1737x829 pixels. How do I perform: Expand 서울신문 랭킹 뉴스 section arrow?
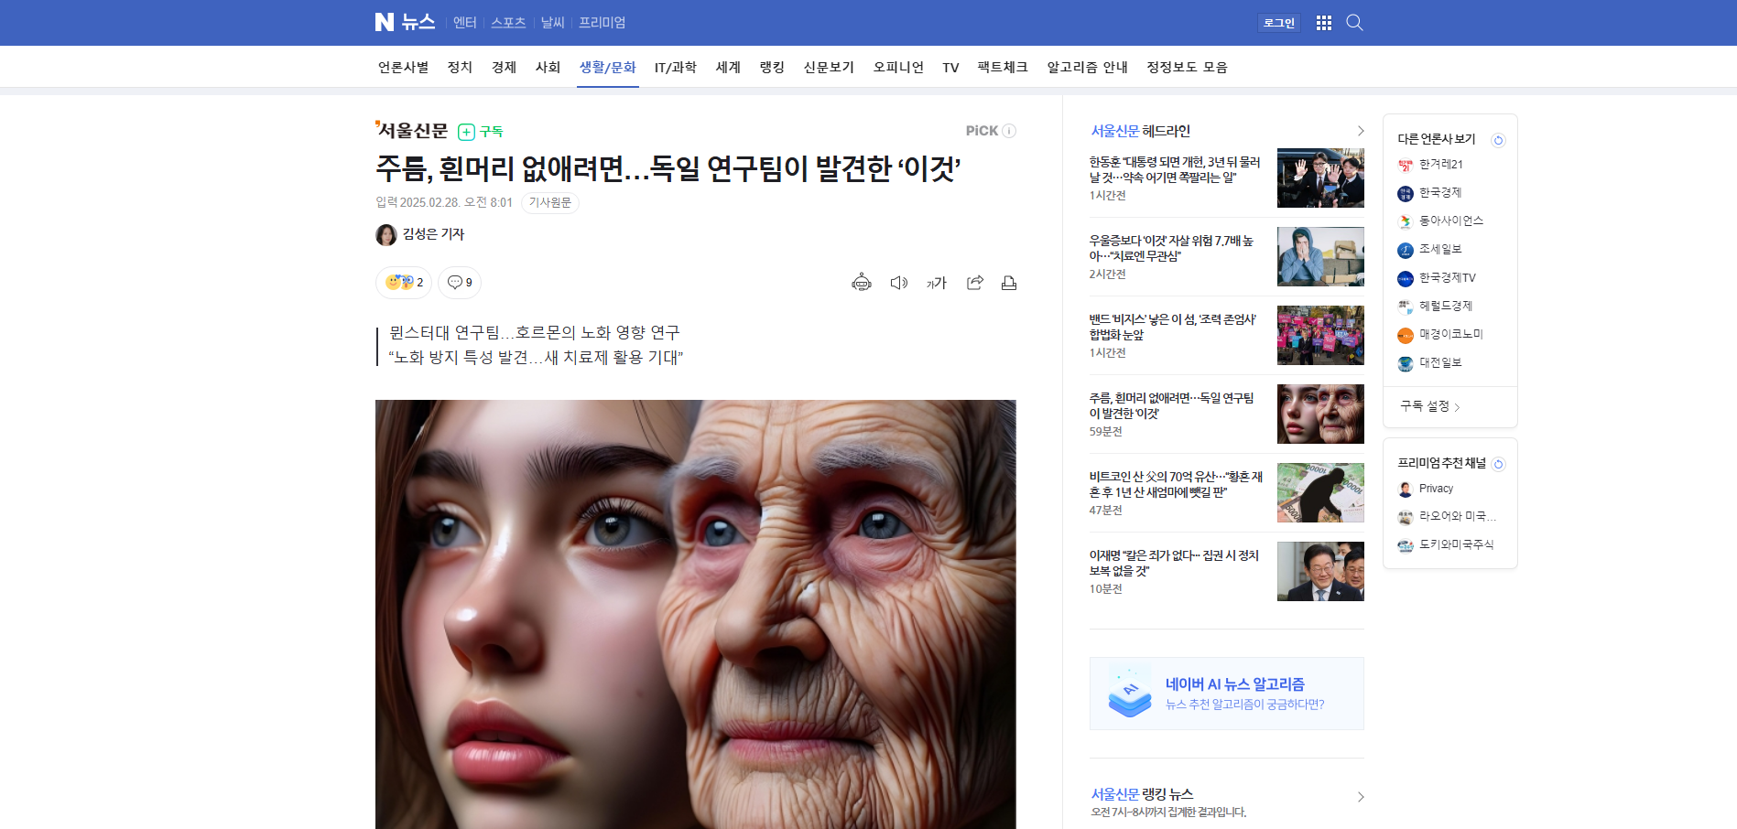(x=1360, y=797)
